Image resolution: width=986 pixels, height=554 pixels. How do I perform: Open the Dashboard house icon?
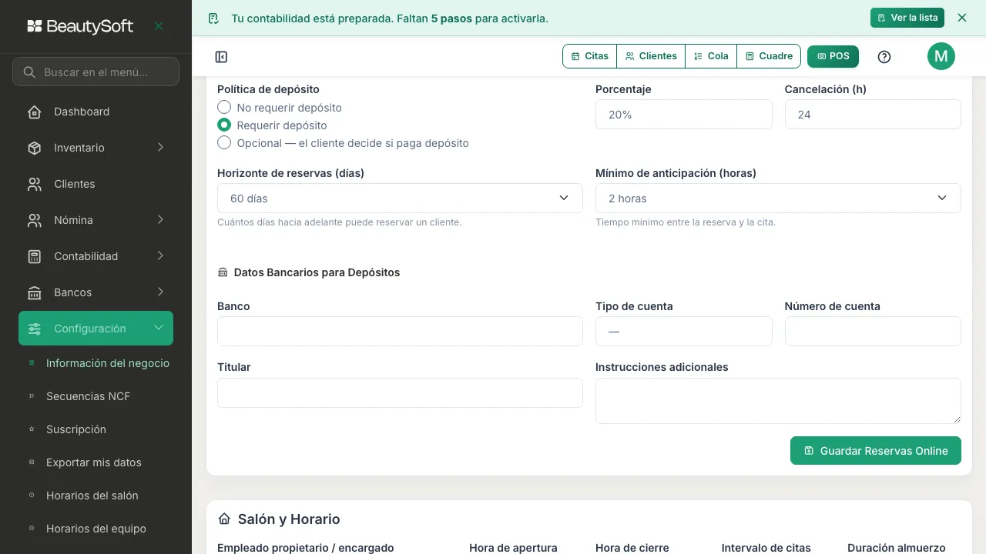coord(35,112)
